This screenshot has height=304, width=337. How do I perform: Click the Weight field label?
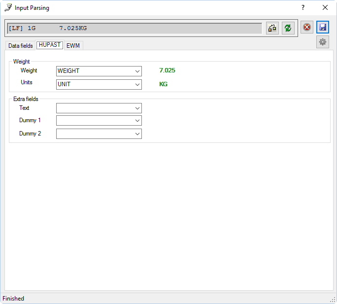tap(29, 70)
